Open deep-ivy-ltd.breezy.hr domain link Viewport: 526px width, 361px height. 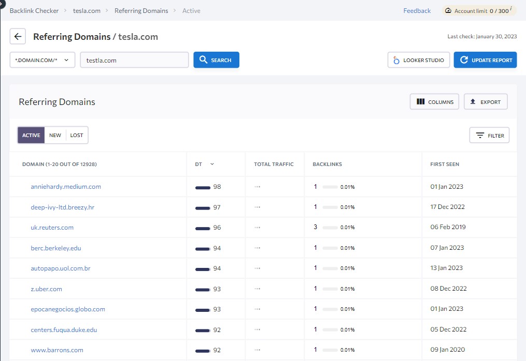(x=62, y=207)
